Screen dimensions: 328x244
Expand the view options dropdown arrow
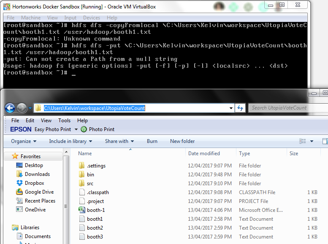pos(312,141)
